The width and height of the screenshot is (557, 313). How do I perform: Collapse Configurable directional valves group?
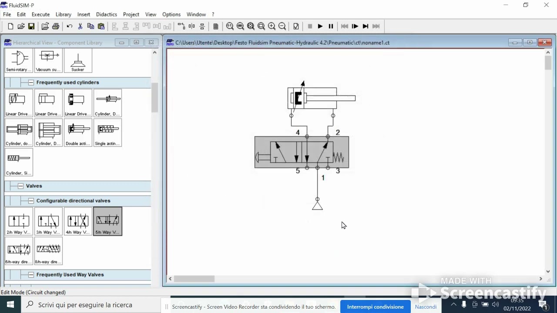[x=31, y=200]
